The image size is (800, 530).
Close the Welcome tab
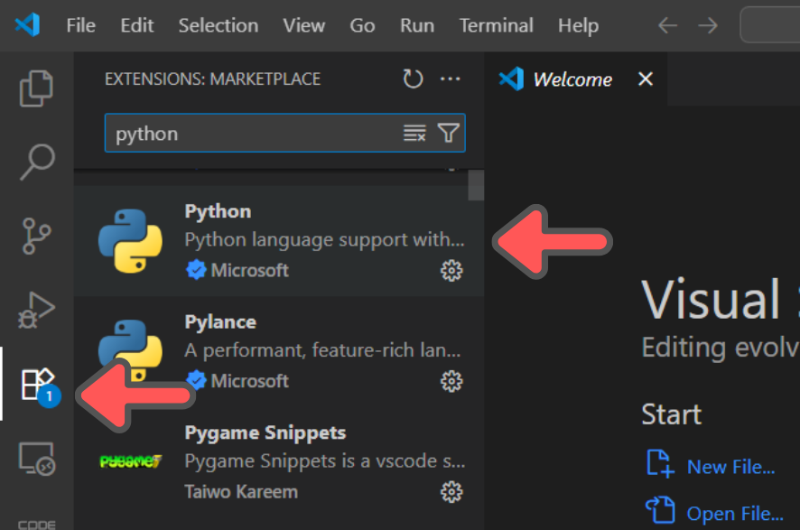click(646, 79)
